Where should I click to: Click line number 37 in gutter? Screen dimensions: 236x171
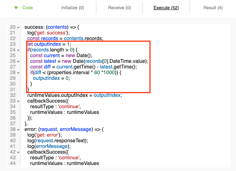pyautogui.click(x=13, y=123)
